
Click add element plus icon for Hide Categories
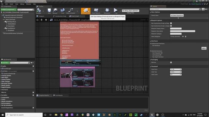183,36
